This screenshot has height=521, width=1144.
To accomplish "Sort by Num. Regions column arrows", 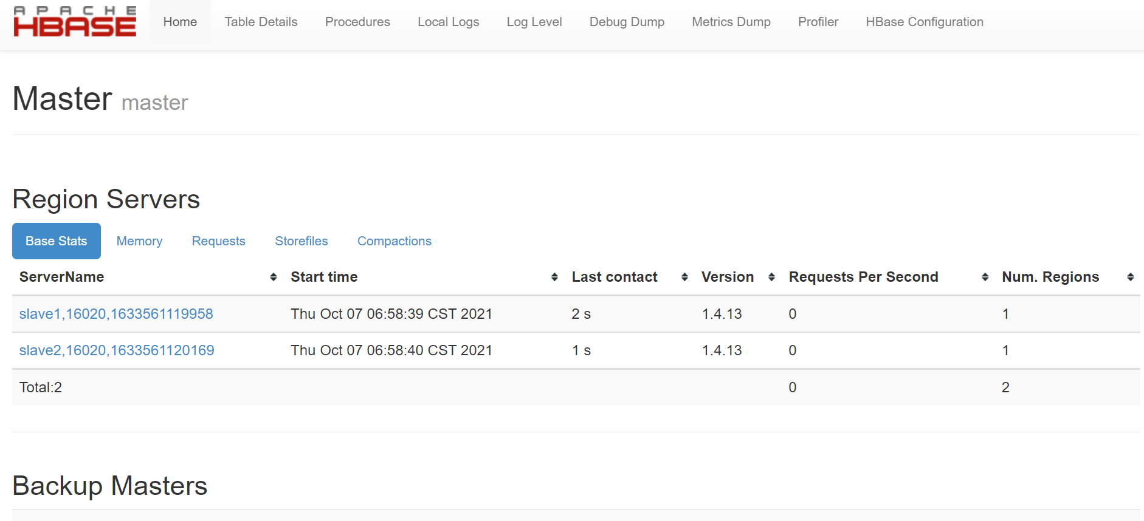I will [1131, 277].
